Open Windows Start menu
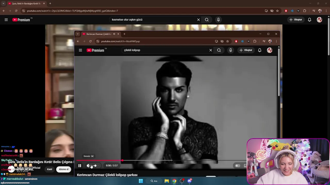The image size is (330, 185). (141, 181)
